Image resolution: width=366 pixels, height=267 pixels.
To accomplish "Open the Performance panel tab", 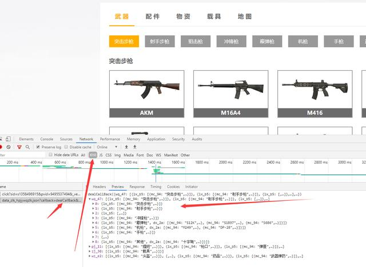I will [x=110, y=139].
